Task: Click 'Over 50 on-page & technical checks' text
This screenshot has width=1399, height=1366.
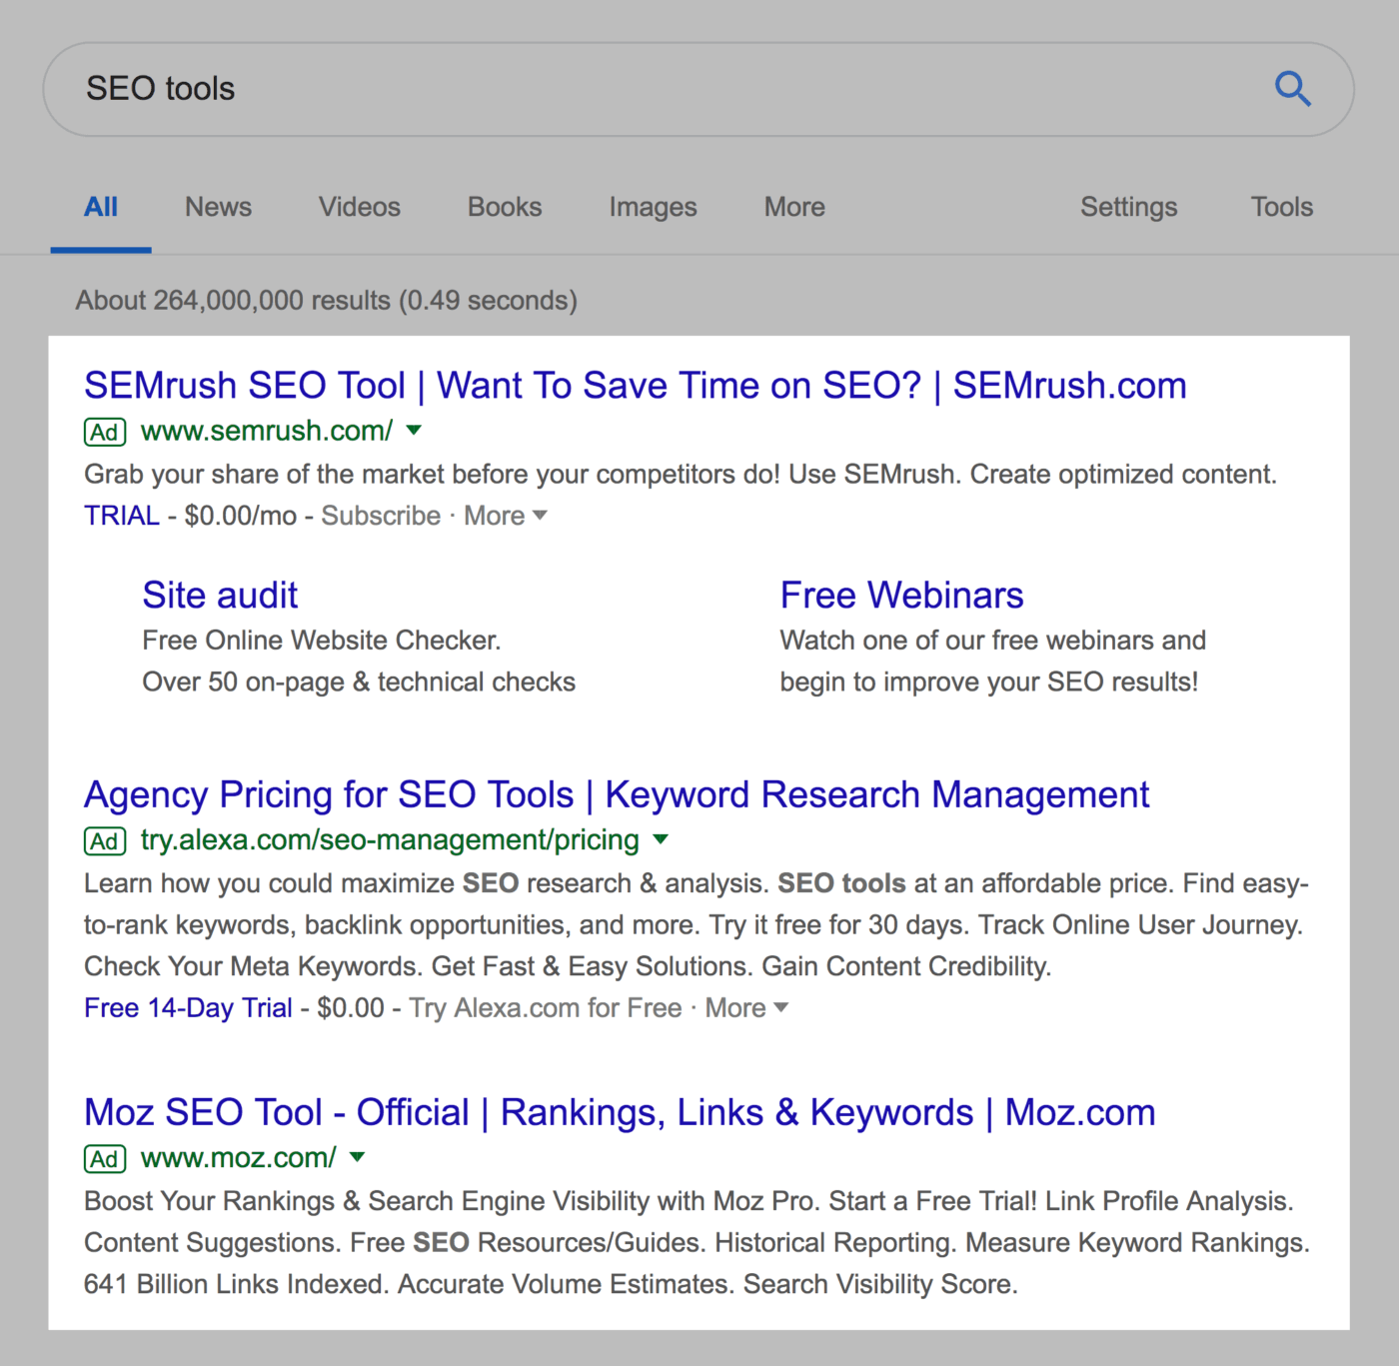Action: 359,682
